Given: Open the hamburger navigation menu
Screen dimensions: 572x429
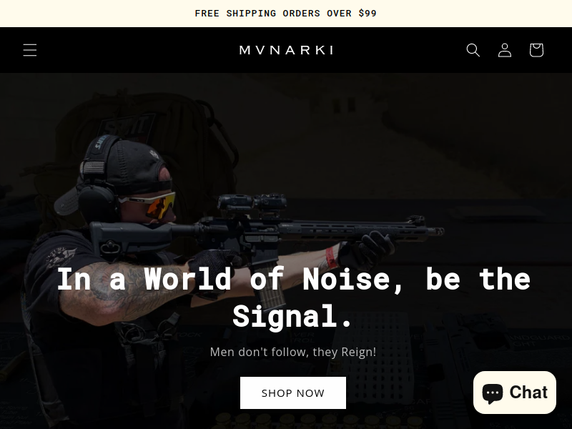Looking at the screenshot, I should [30, 50].
